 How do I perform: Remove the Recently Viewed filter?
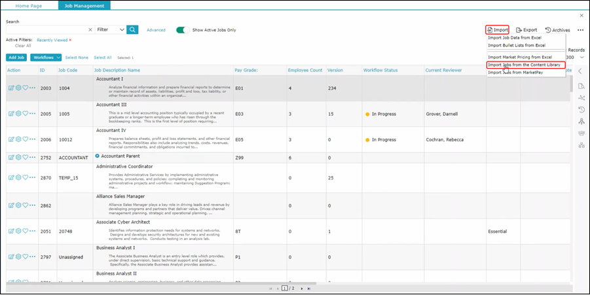tap(70, 40)
